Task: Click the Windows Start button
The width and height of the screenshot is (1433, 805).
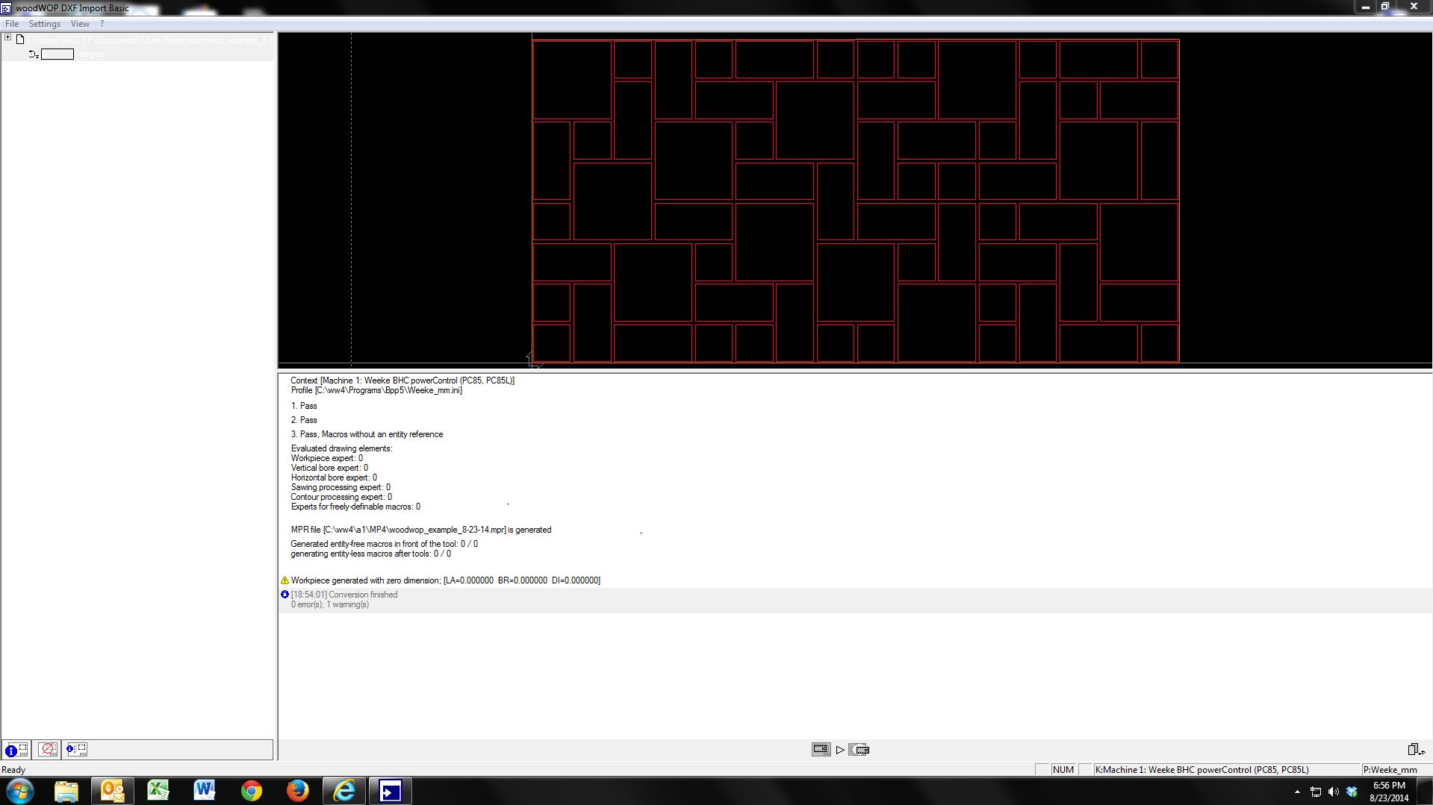Action: tap(19, 790)
